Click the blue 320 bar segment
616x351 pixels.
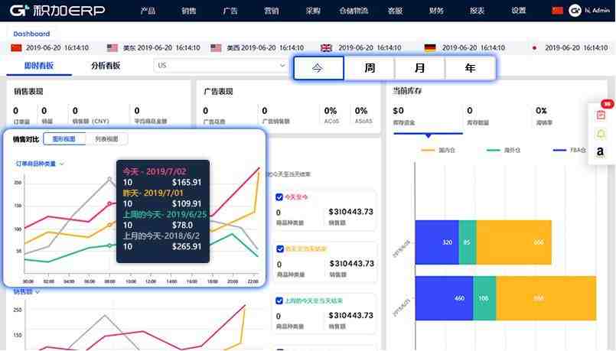[x=437, y=243]
